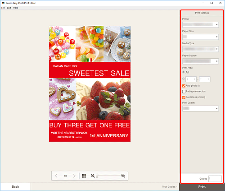Uncheck Borderless printing
The height and width of the screenshot is (191, 225).
184,97
